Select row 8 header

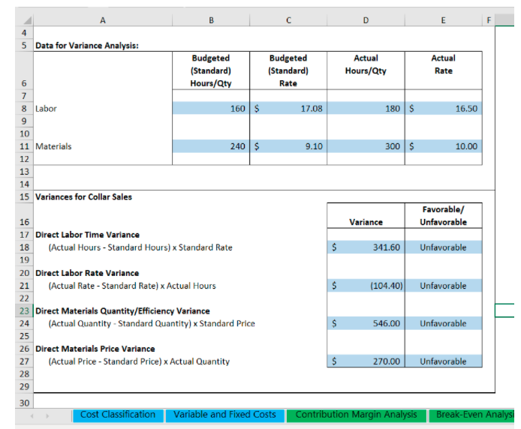24,109
